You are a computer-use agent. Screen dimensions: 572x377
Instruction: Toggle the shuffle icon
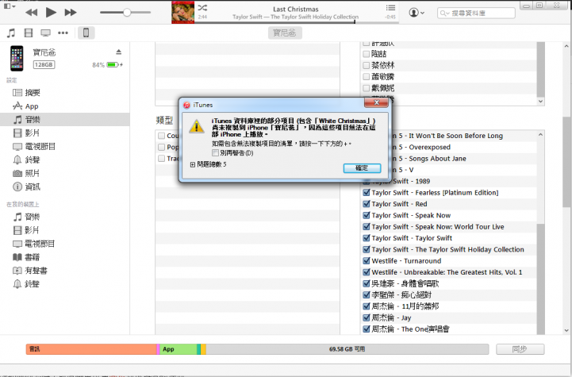tap(202, 8)
